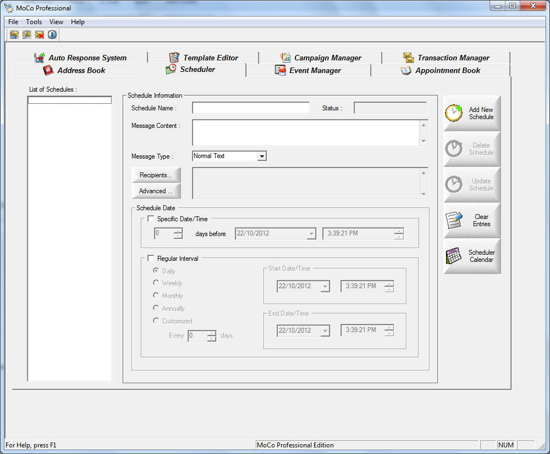Increment the Start Date/Time time spinner
Image resolution: width=550 pixels, height=454 pixels.
click(389, 284)
